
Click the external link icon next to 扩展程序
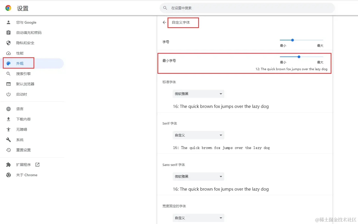pyautogui.click(x=37, y=165)
